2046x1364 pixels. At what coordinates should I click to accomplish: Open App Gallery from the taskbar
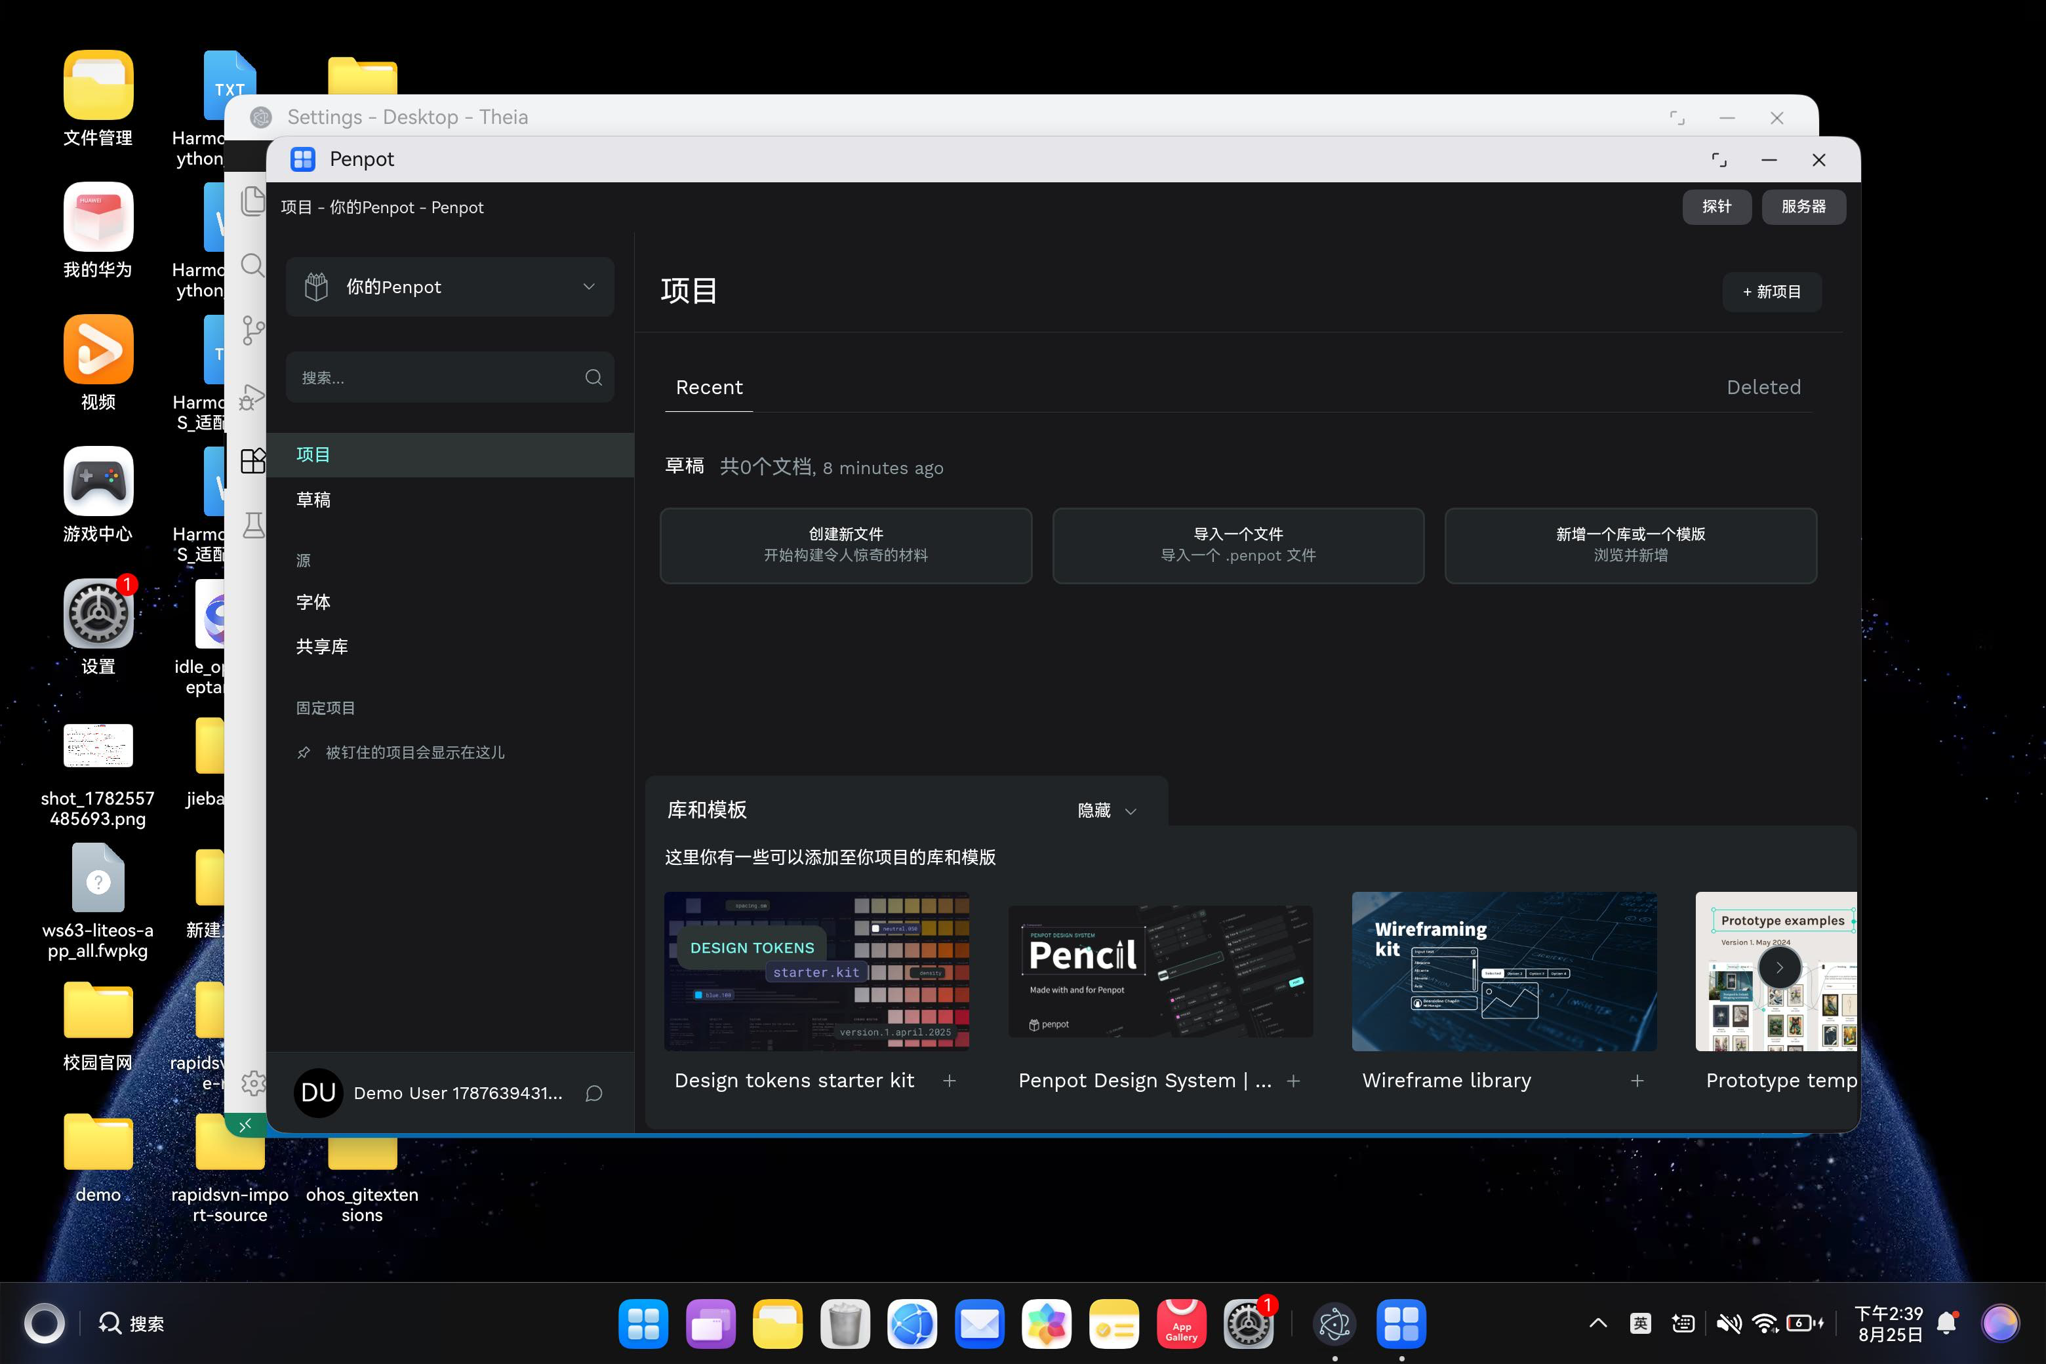(1181, 1324)
